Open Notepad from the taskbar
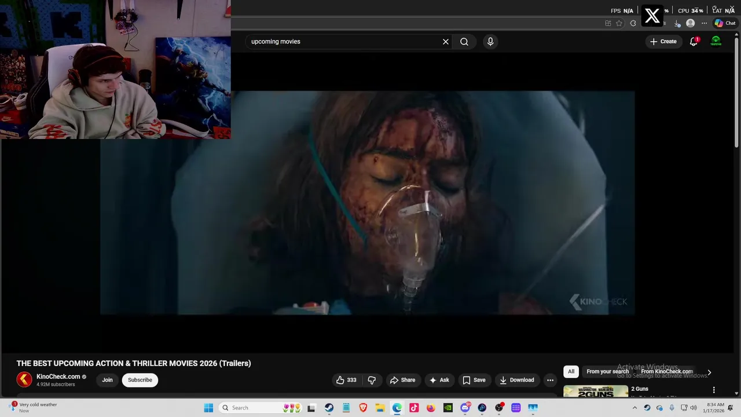 click(346, 408)
